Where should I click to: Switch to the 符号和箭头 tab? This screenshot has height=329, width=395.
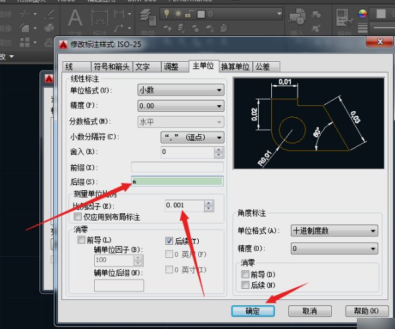112,66
